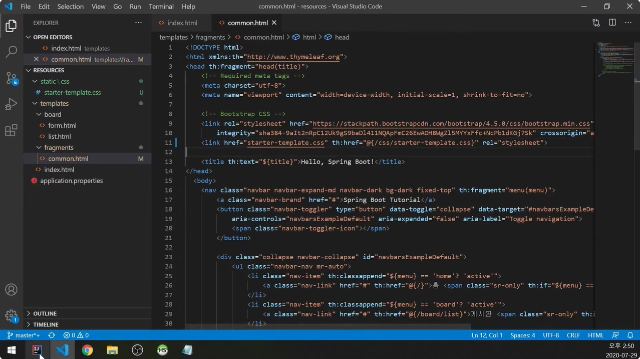The image size is (640, 359).
Task: Open IntelliJ IDEA from the taskbar
Action: point(37,350)
